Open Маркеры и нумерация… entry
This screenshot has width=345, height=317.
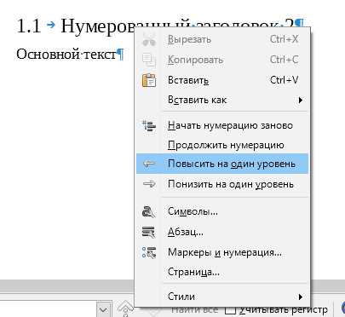coord(222,252)
